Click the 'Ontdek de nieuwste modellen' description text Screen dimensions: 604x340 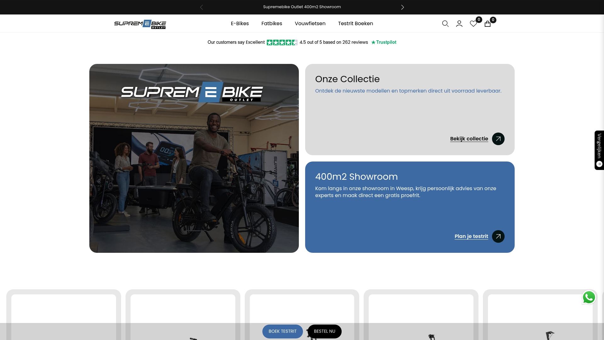tap(408, 91)
